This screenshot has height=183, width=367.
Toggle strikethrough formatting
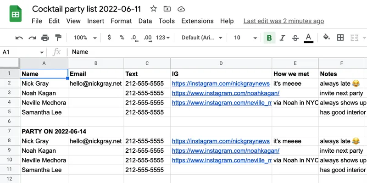[x=295, y=38]
